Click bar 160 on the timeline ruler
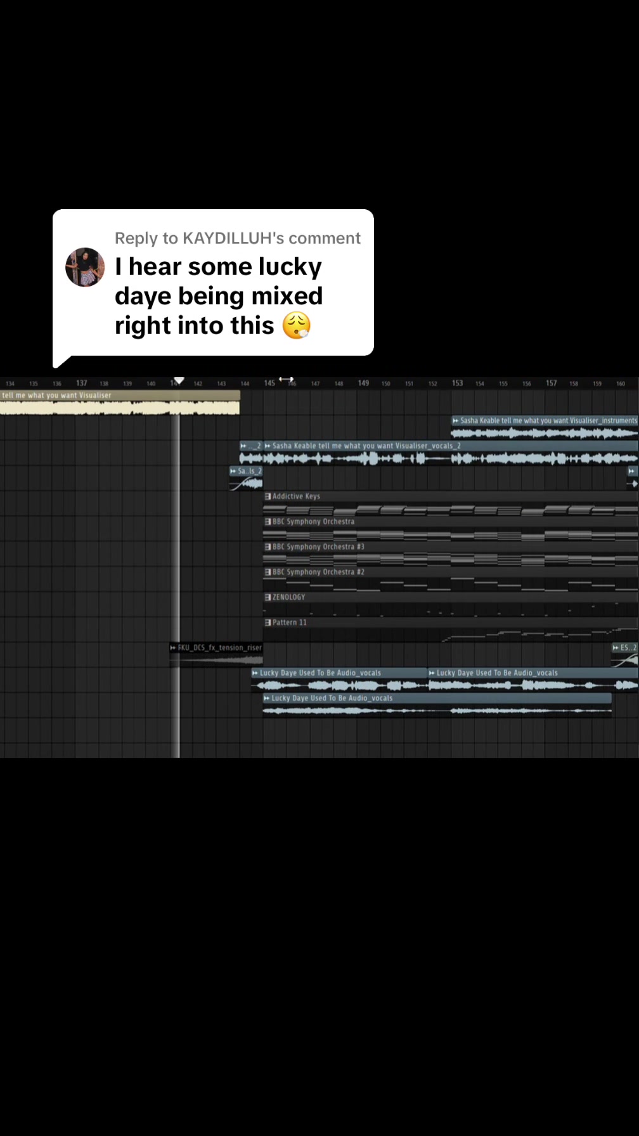The height and width of the screenshot is (1136, 639). [x=621, y=384]
